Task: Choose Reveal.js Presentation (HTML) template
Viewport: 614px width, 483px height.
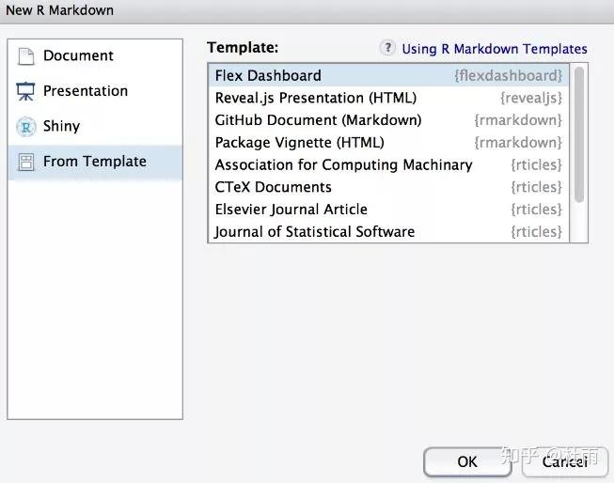Action: coord(315,98)
